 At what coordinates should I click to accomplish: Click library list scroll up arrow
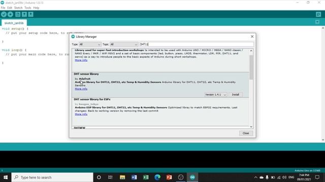coord(251,51)
